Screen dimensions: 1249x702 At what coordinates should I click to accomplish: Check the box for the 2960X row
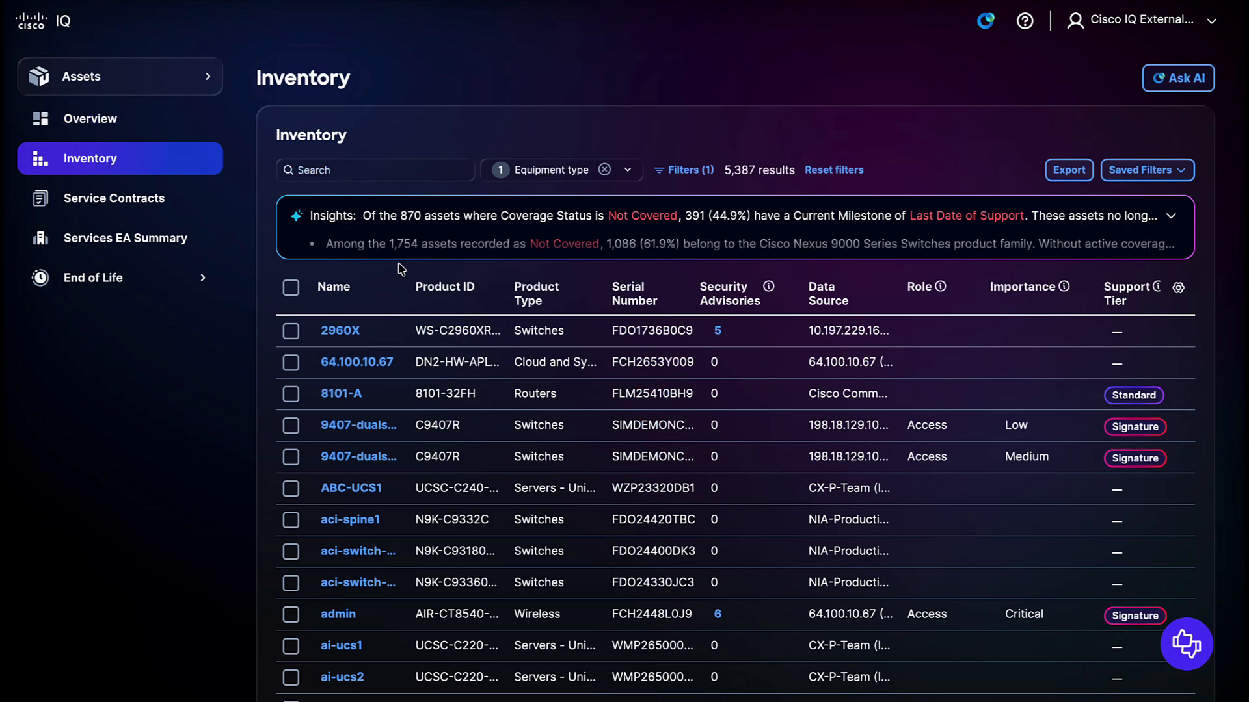point(291,331)
